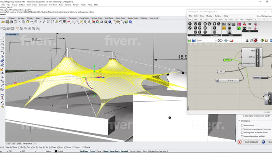This screenshot has height=153, width=272.
Task: Open the Curve menu in Rhino
Action: 14,5
